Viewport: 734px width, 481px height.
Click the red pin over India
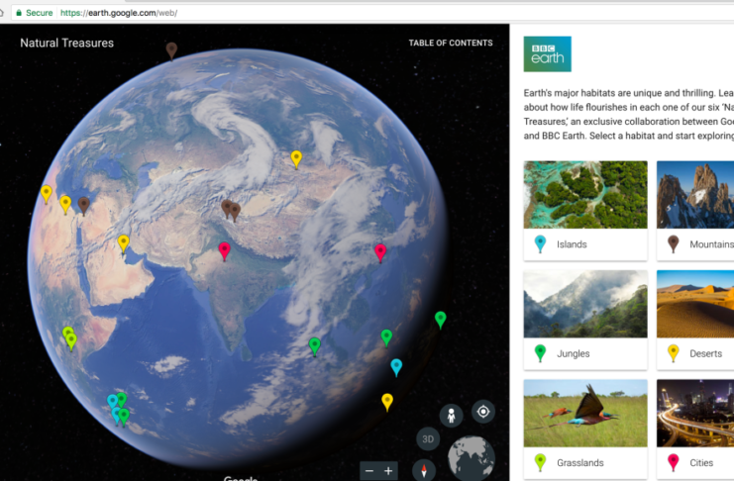click(x=224, y=249)
